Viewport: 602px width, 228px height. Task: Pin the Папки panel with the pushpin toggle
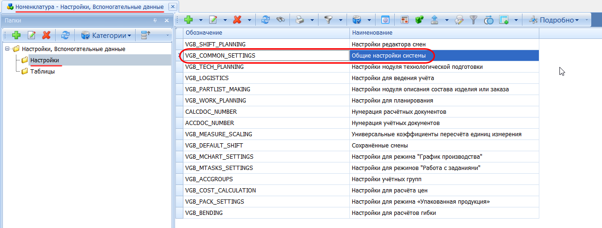tap(155, 21)
